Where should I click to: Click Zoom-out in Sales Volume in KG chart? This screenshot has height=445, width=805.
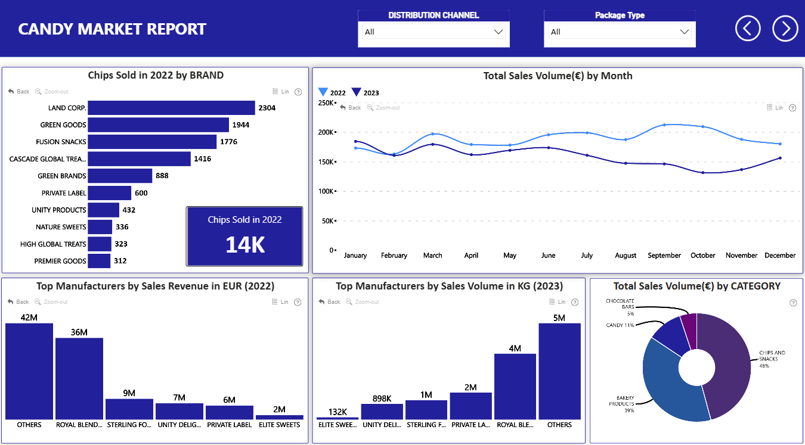tap(362, 302)
